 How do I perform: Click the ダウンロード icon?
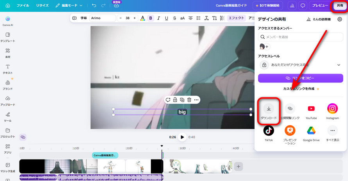[269, 109]
